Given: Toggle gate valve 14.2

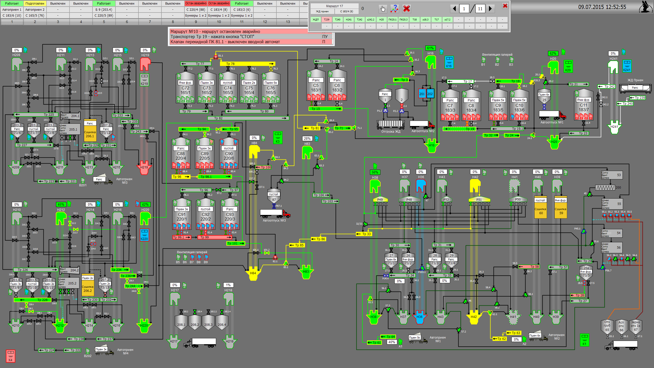Looking at the screenshot, I should pyautogui.click(x=316, y=66).
